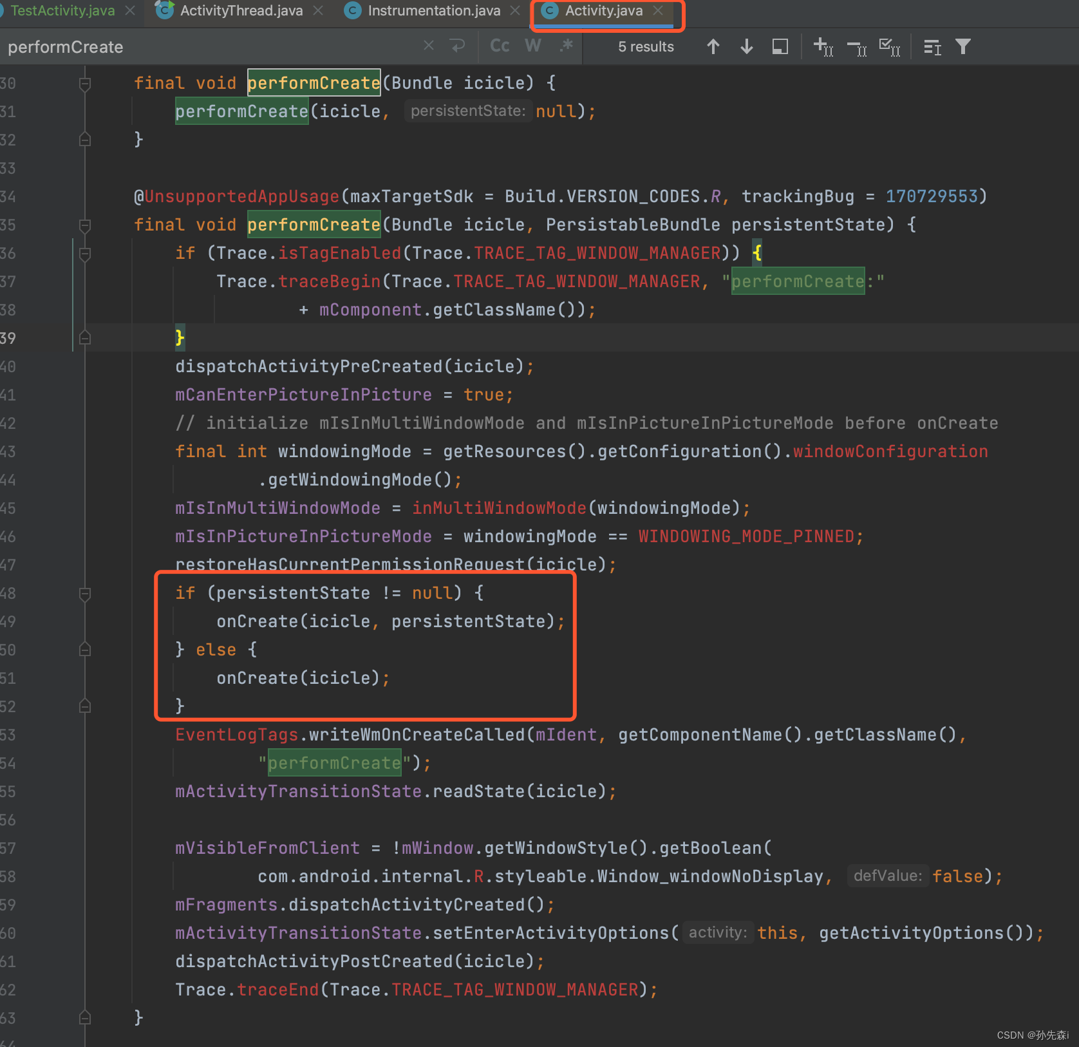
Task: Go to previous search occurrence arrow
Action: coord(713,46)
